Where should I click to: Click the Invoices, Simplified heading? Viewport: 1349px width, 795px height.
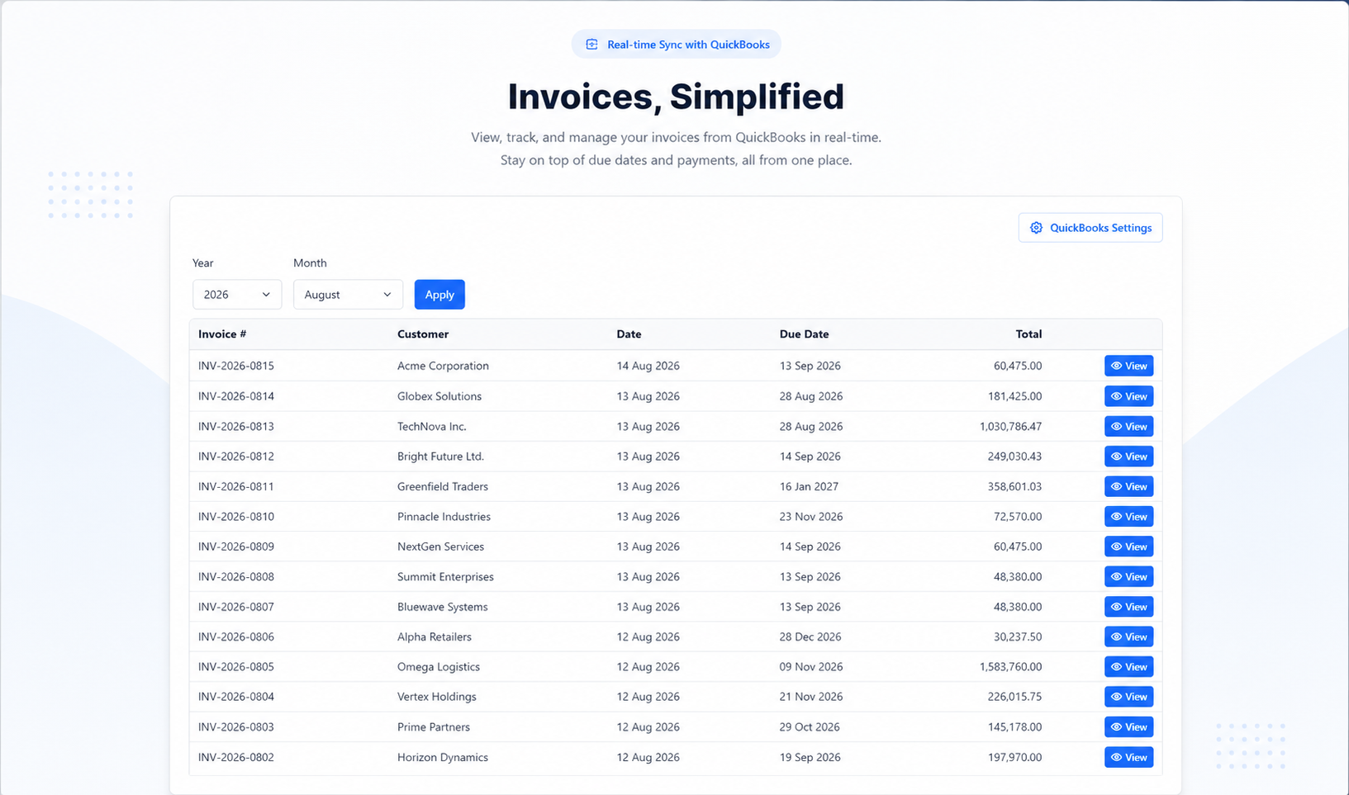pyautogui.click(x=676, y=97)
